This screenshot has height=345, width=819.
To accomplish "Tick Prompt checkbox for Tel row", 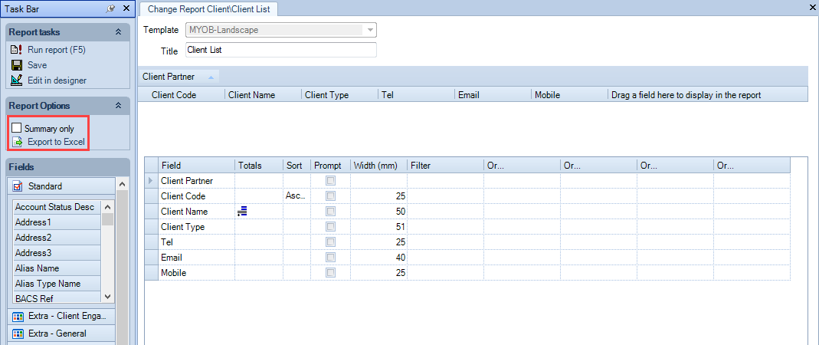I will coord(331,242).
